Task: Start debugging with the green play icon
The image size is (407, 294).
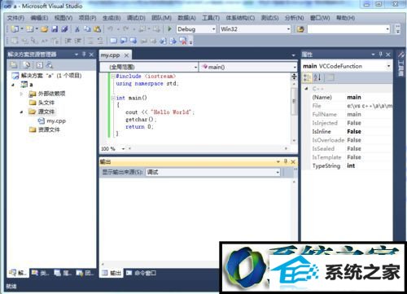Action: click(x=170, y=29)
